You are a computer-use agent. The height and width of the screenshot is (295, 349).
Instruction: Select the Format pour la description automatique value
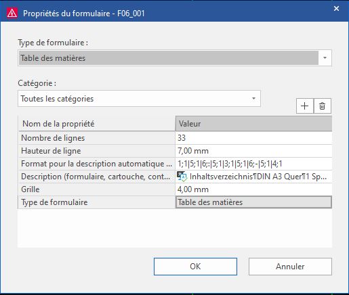point(253,164)
